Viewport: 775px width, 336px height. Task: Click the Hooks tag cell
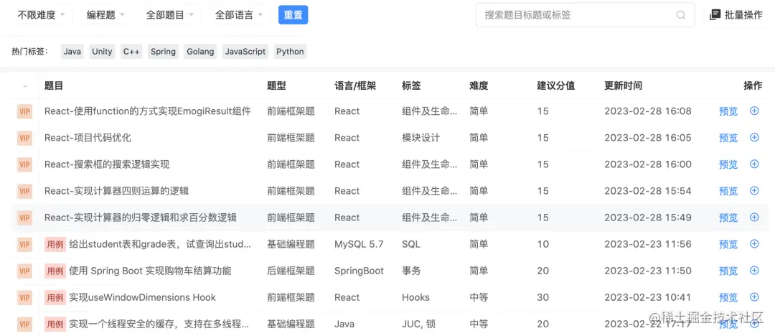tap(415, 297)
